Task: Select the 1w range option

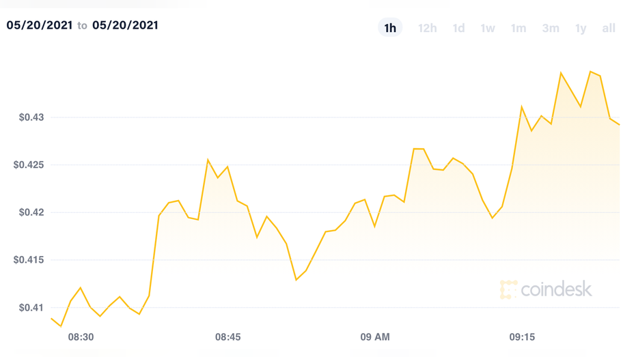Action: click(x=488, y=28)
